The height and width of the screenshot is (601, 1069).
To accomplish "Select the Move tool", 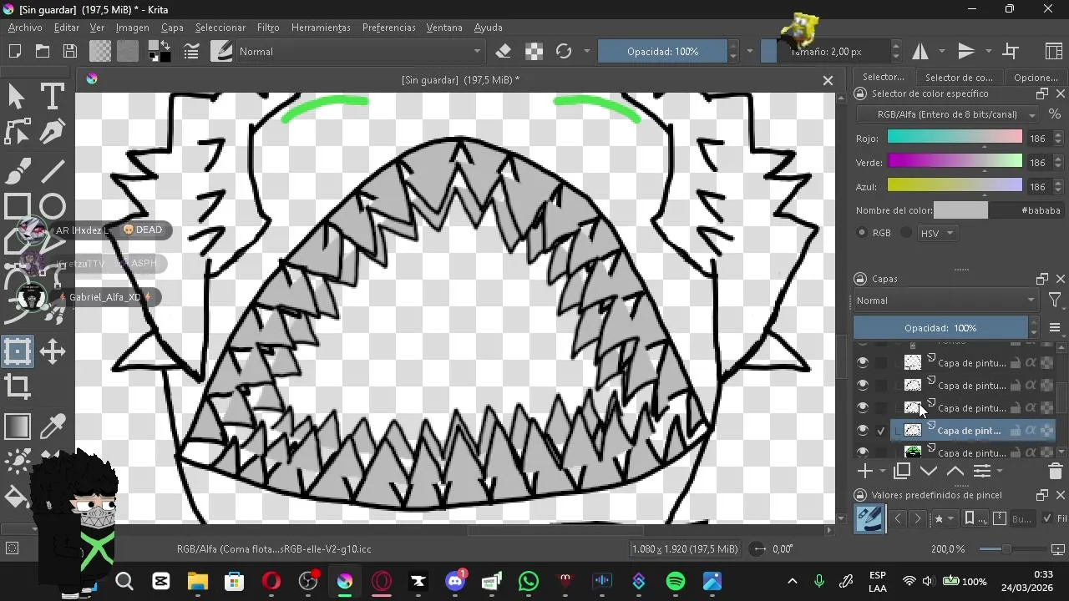I will click(52, 351).
